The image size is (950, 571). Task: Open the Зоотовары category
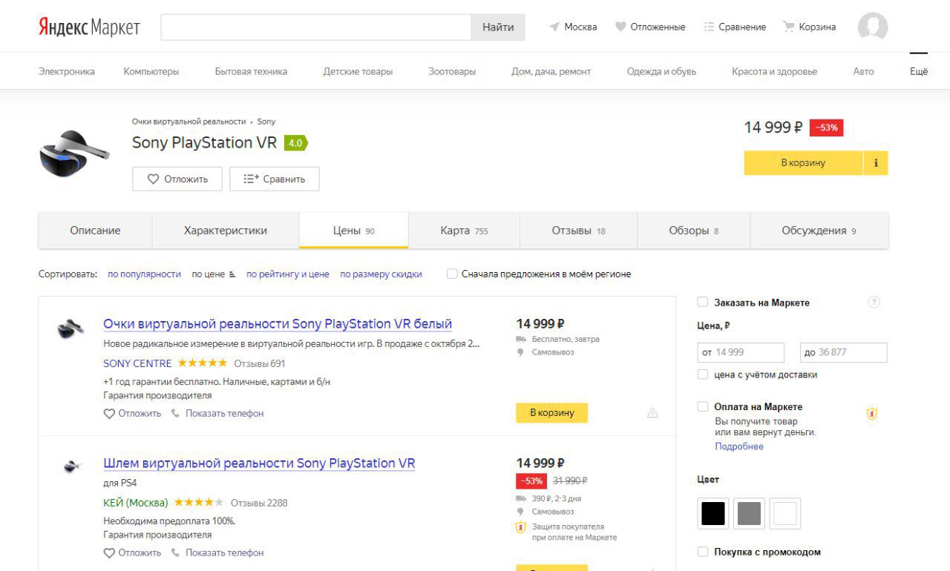pyautogui.click(x=452, y=71)
